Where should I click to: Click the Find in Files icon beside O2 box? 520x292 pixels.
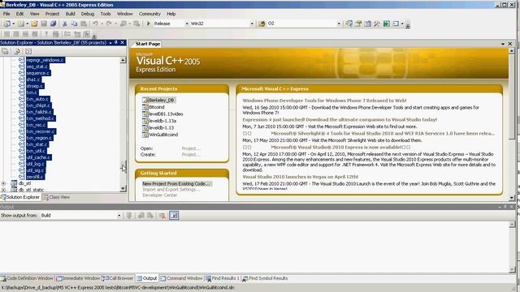coord(262,24)
